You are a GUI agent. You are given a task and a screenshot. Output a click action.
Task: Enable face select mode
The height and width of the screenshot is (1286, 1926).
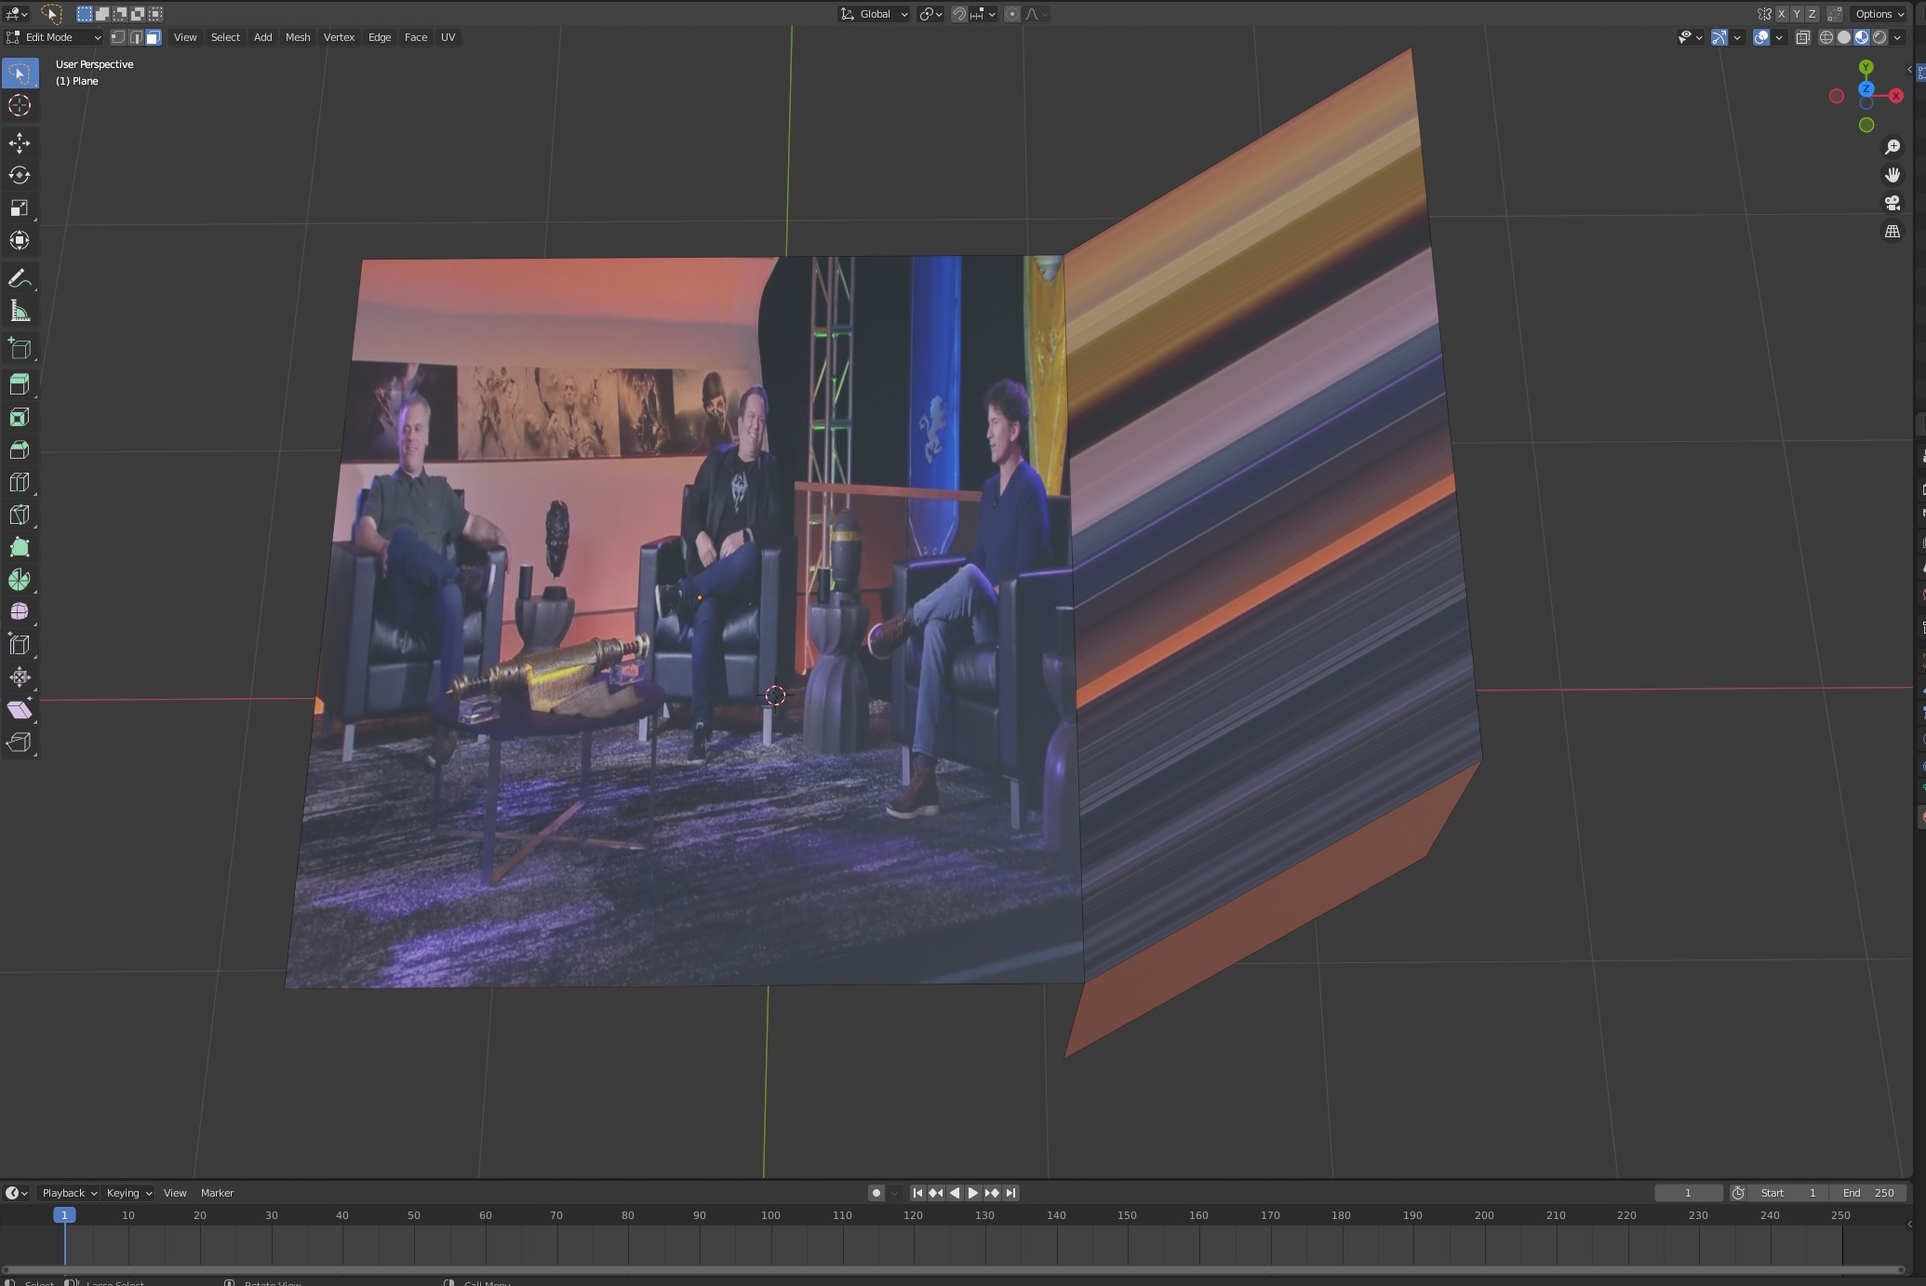click(x=154, y=37)
